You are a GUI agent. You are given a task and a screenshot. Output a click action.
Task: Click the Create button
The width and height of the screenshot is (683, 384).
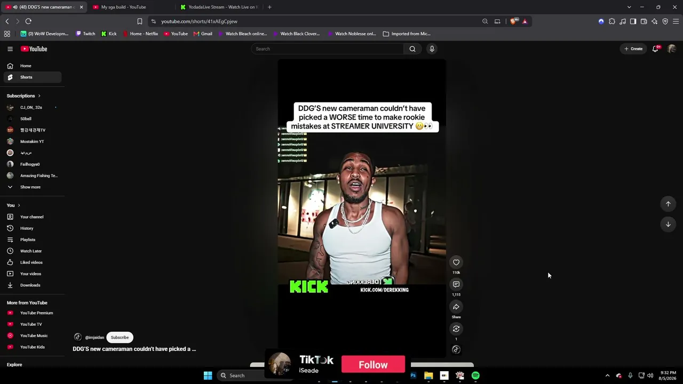point(633,49)
